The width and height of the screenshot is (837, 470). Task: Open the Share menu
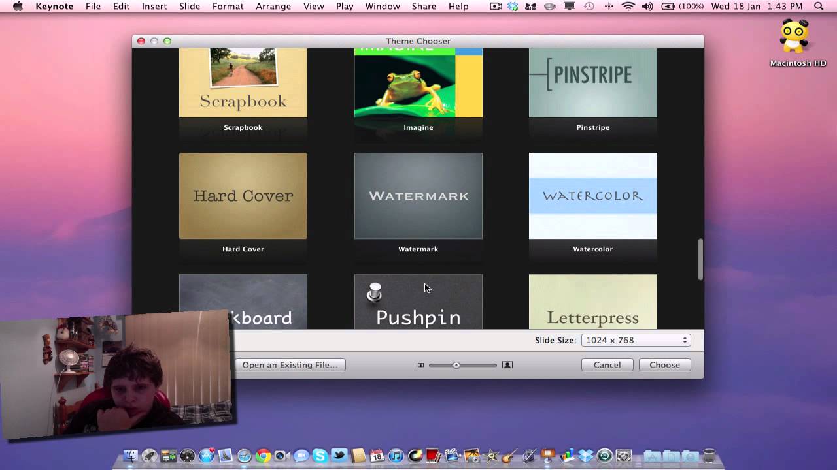pos(424,6)
